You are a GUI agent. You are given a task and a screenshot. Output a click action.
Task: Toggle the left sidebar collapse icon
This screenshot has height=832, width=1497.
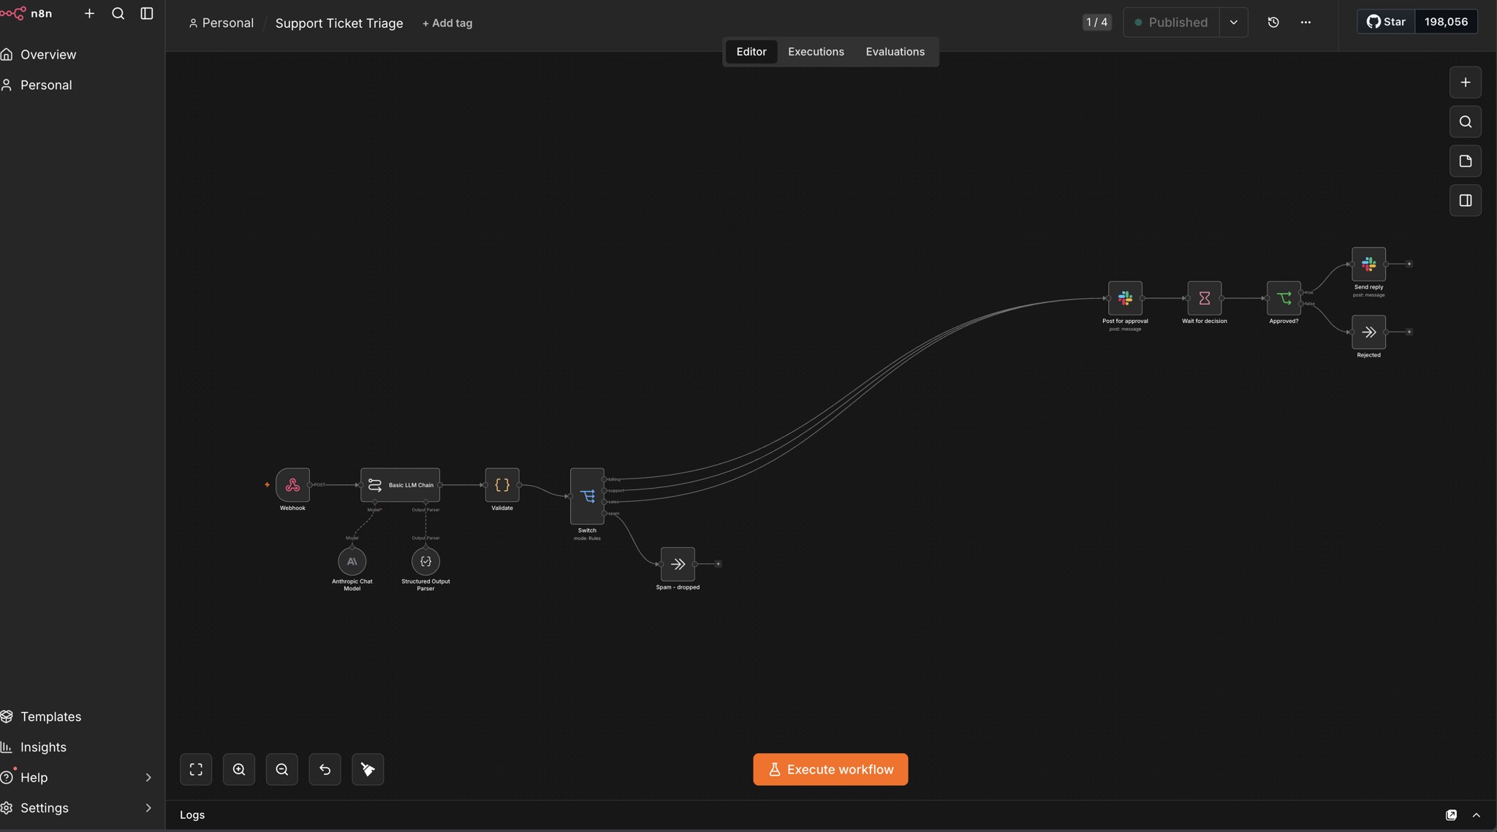(x=147, y=14)
